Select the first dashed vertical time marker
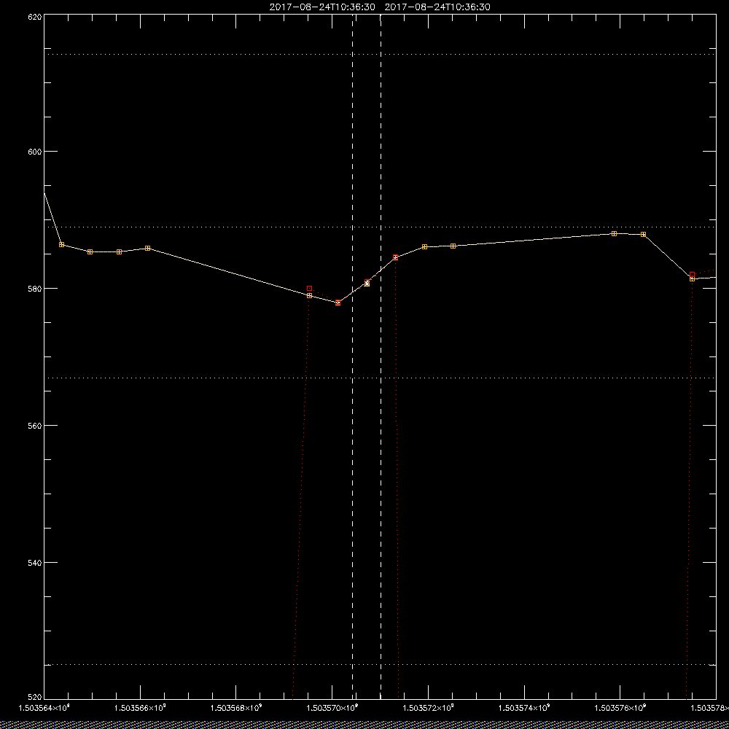Screen dimensions: 729x729 coord(352,356)
